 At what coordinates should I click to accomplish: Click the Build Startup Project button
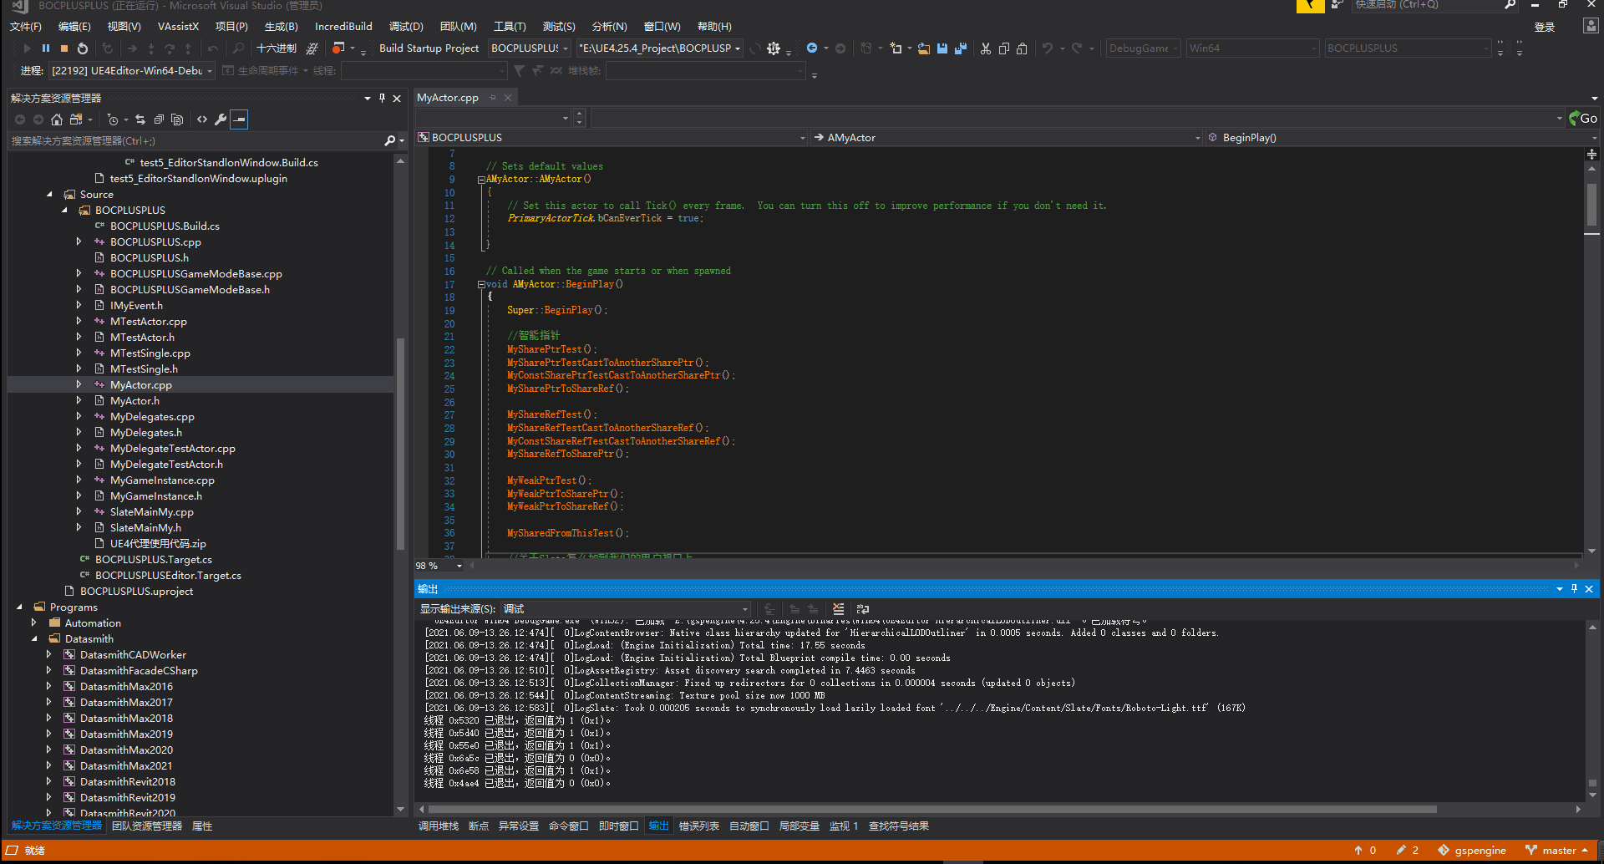pyautogui.click(x=429, y=48)
